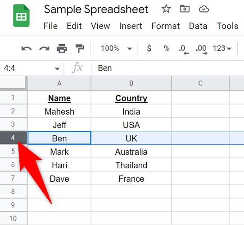Image resolution: width=244 pixels, height=225 pixels.
Task: Click the Redo arrow in the toolbar
Action: [x=45, y=49]
